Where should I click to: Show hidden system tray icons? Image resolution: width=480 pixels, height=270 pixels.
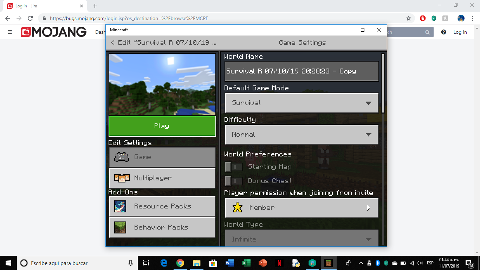[361, 263]
